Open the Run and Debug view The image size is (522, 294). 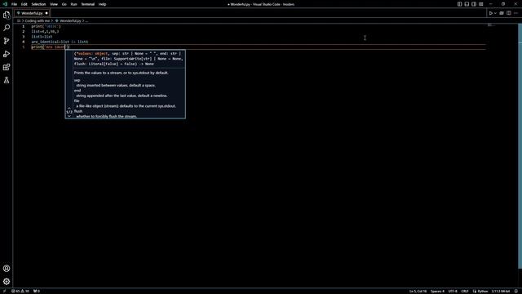tap(7, 54)
